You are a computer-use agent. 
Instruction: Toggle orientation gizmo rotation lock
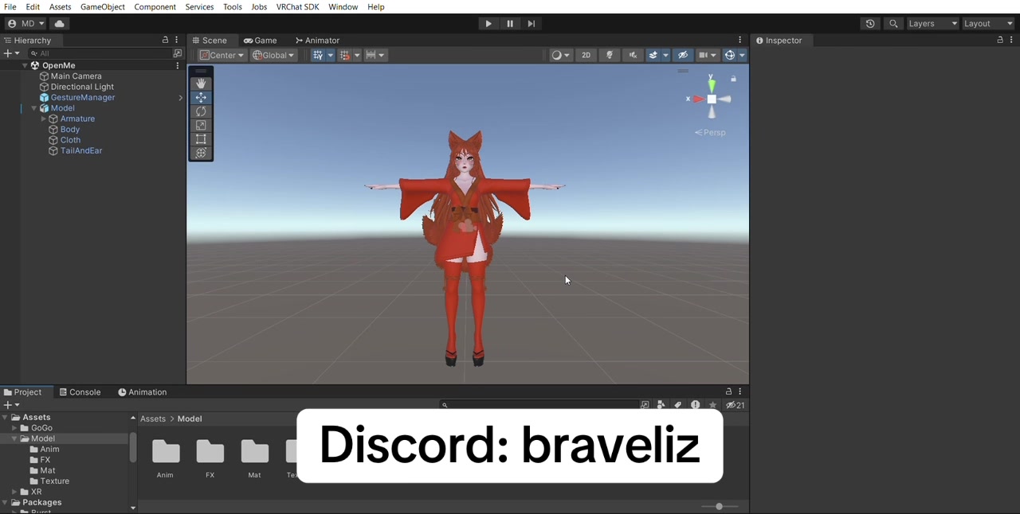coord(734,79)
